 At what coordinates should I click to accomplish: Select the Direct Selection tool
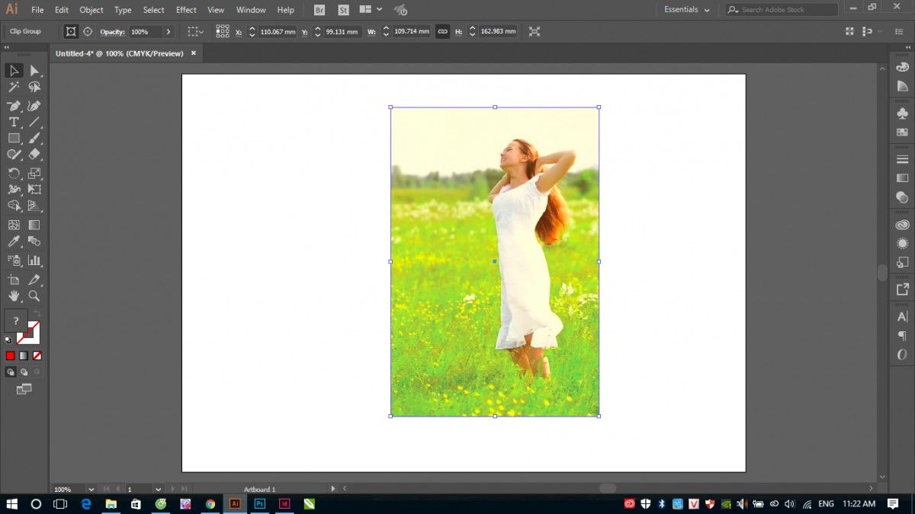pyautogui.click(x=34, y=71)
